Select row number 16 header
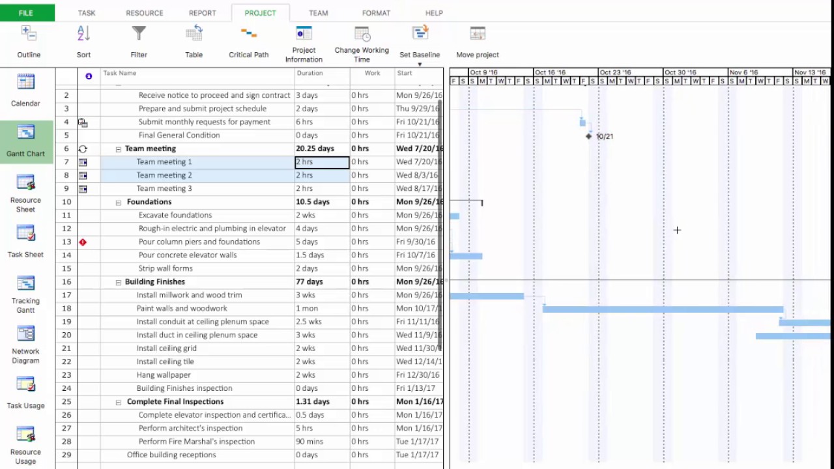This screenshot has height=469, width=834. [x=66, y=282]
